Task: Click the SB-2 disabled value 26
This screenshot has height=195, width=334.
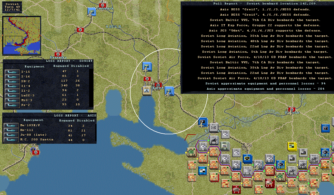Action: click(x=77, y=81)
